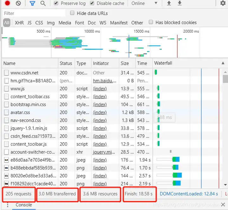Enable Hide data URLs checkbox
The width and height of the screenshot is (228, 210).
click(x=72, y=13)
